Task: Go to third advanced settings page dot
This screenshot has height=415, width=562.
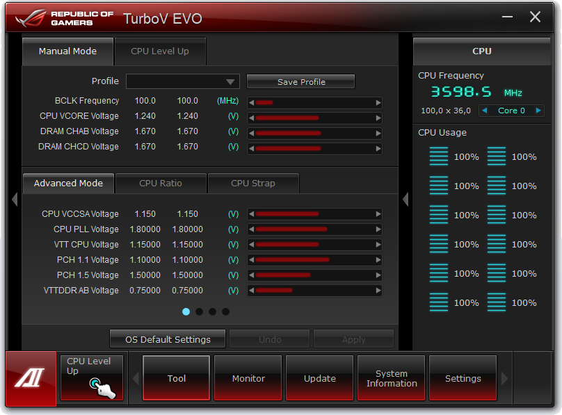Action: (213, 311)
